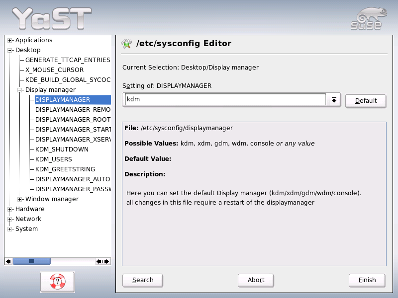Select GENERATE_TTCAP_ENTRIES in the tree

pyautogui.click(x=68, y=60)
